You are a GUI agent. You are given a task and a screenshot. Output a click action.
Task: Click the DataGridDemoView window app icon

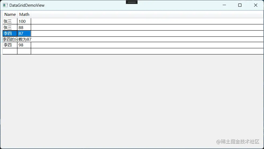5,5
